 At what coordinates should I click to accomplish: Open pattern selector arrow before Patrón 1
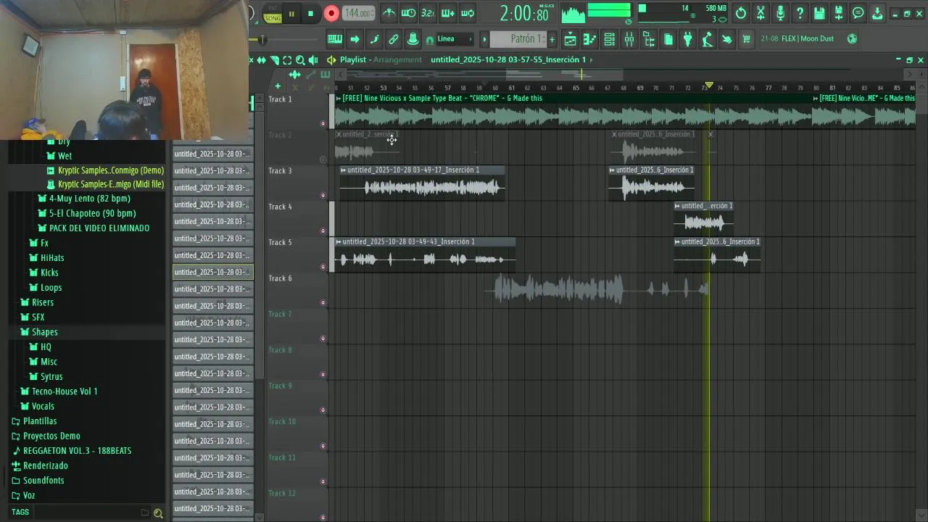point(484,39)
